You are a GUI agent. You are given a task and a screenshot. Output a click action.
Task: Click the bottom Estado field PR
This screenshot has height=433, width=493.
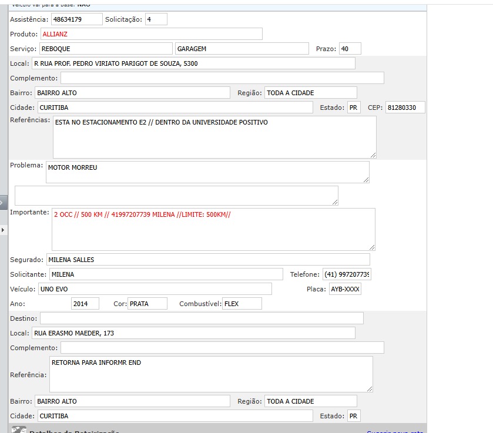tap(354, 416)
